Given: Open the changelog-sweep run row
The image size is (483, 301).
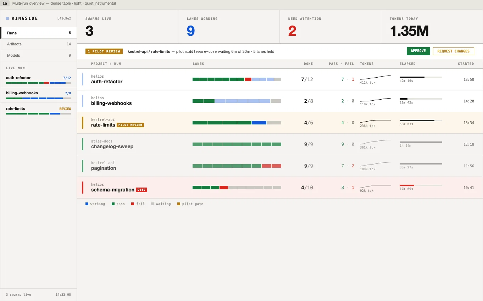Looking at the screenshot, I should (280, 144).
